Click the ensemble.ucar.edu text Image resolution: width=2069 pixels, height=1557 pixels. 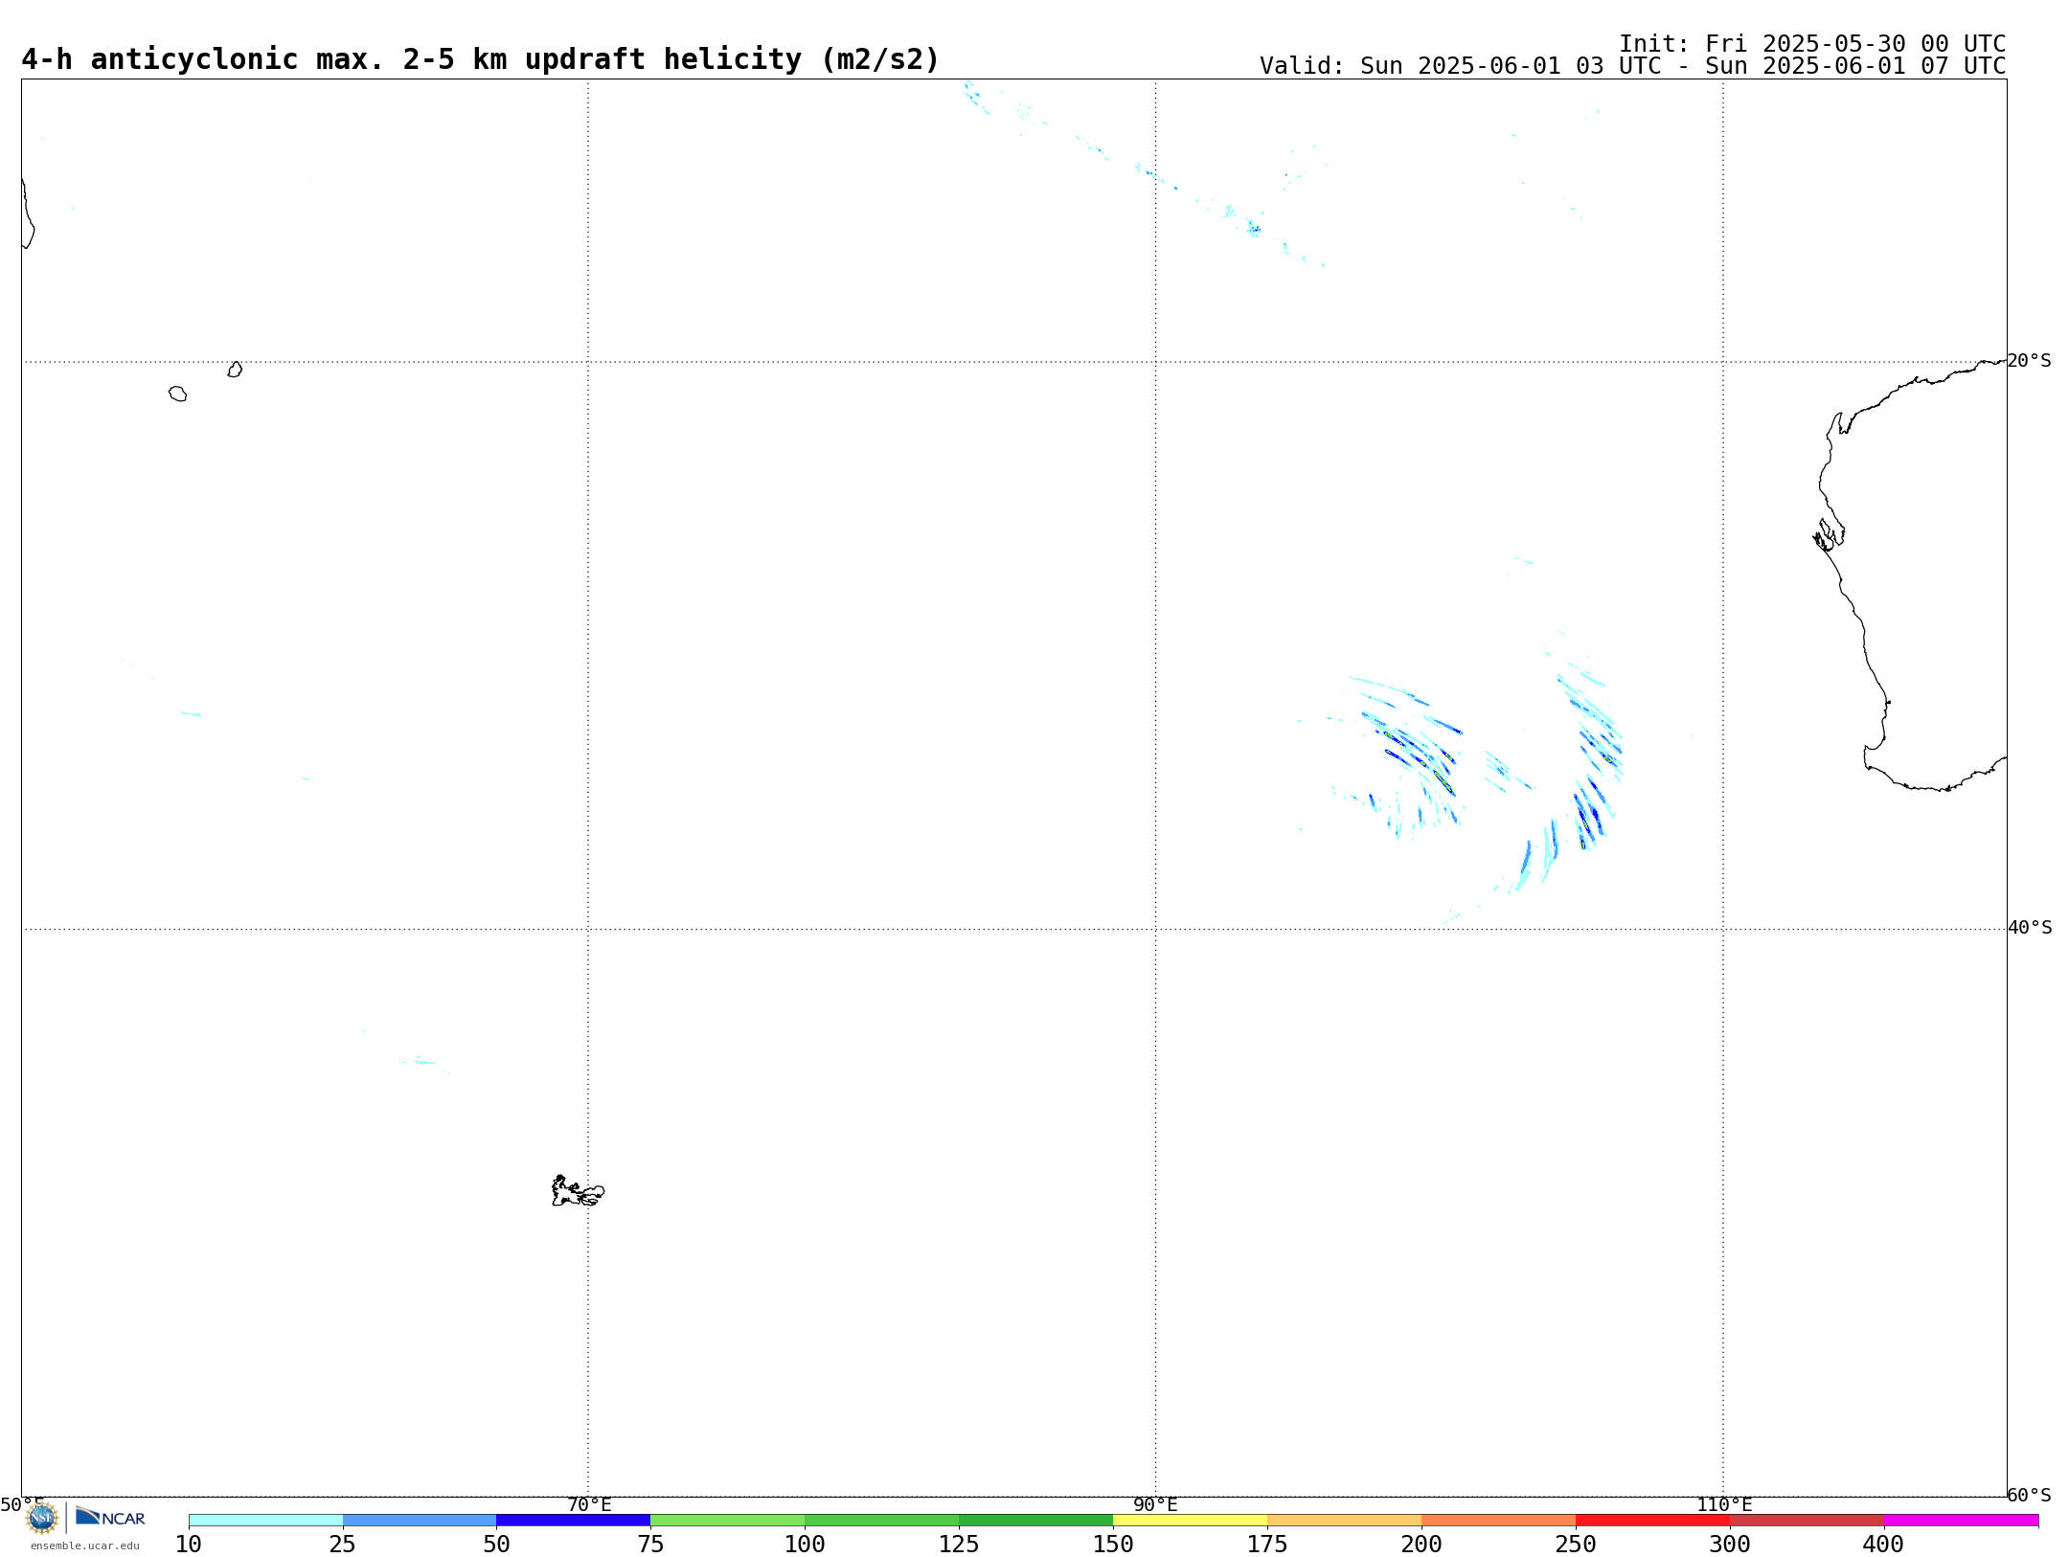[85, 1546]
